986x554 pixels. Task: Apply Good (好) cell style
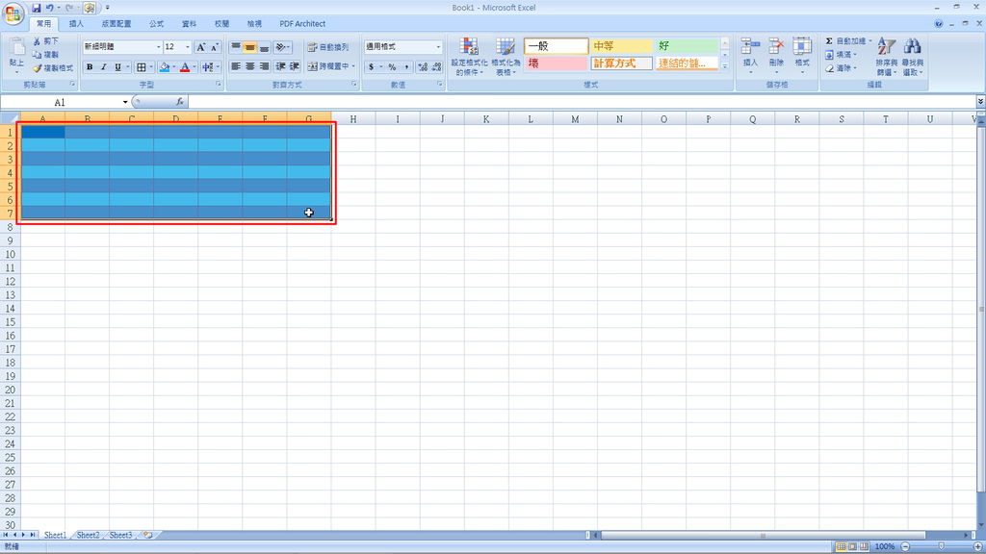pos(687,46)
